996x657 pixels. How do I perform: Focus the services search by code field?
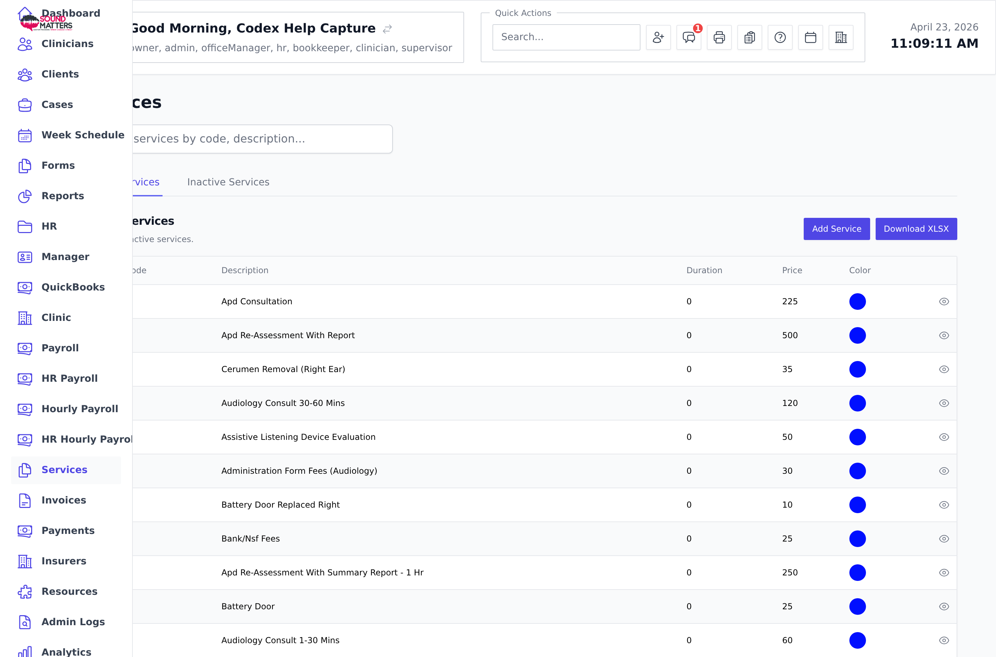[262, 139]
